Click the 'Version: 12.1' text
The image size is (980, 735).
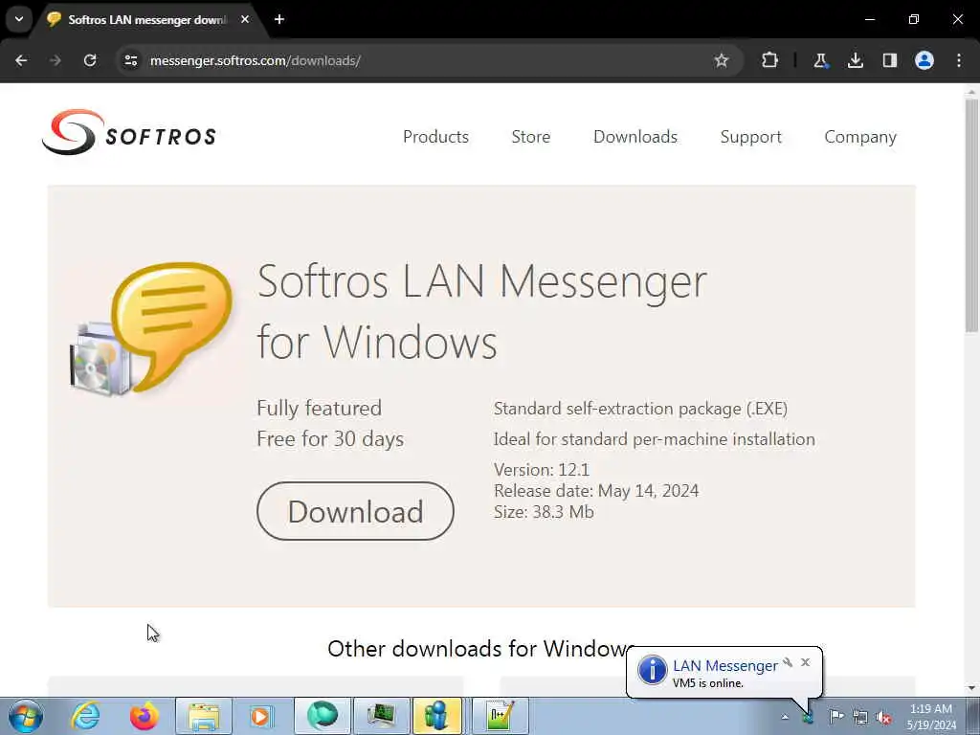pyautogui.click(x=542, y=469)
